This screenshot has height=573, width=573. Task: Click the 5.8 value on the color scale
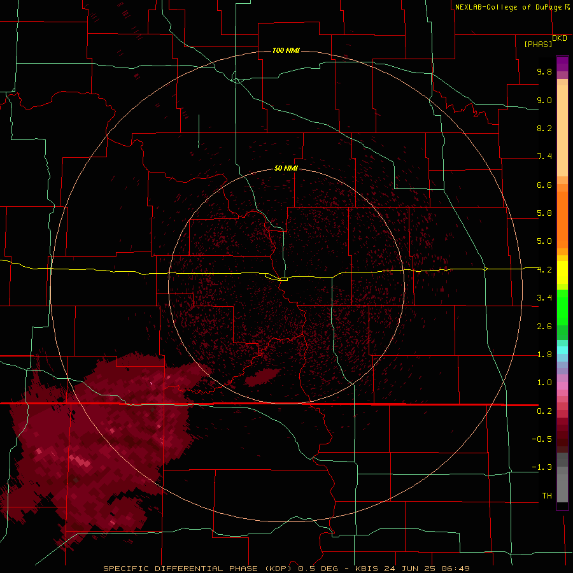(x=544, y=213)
